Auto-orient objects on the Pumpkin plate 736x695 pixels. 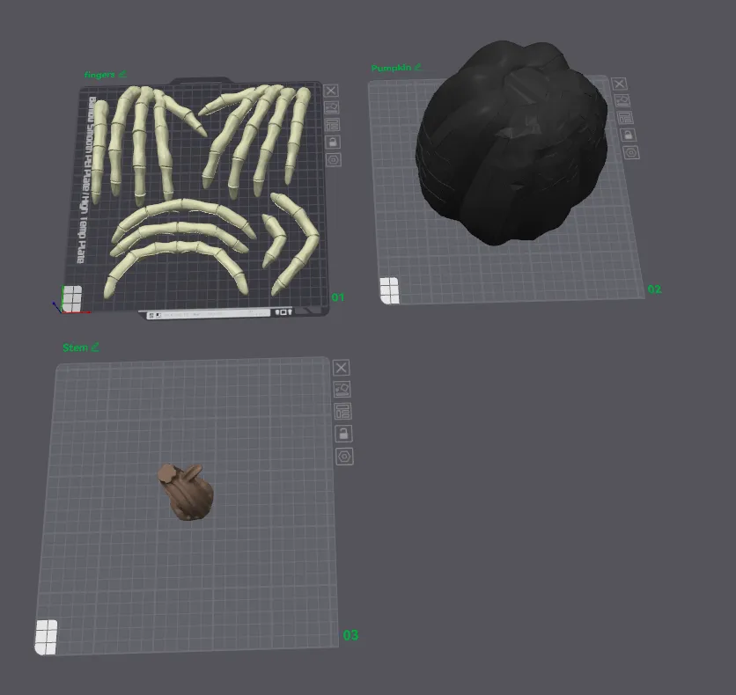pos(622,100)
